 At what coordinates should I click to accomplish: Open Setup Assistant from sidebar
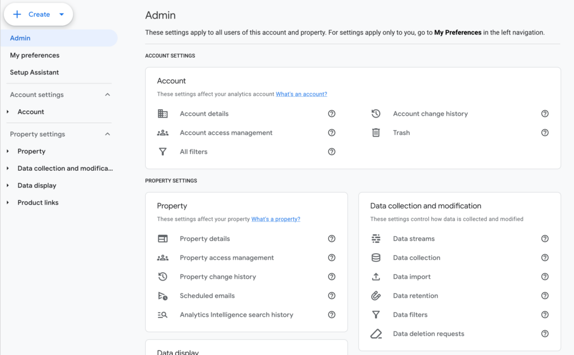click(34, 72)
